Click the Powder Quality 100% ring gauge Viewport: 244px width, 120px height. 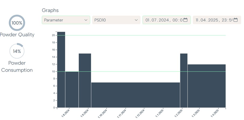17,23
